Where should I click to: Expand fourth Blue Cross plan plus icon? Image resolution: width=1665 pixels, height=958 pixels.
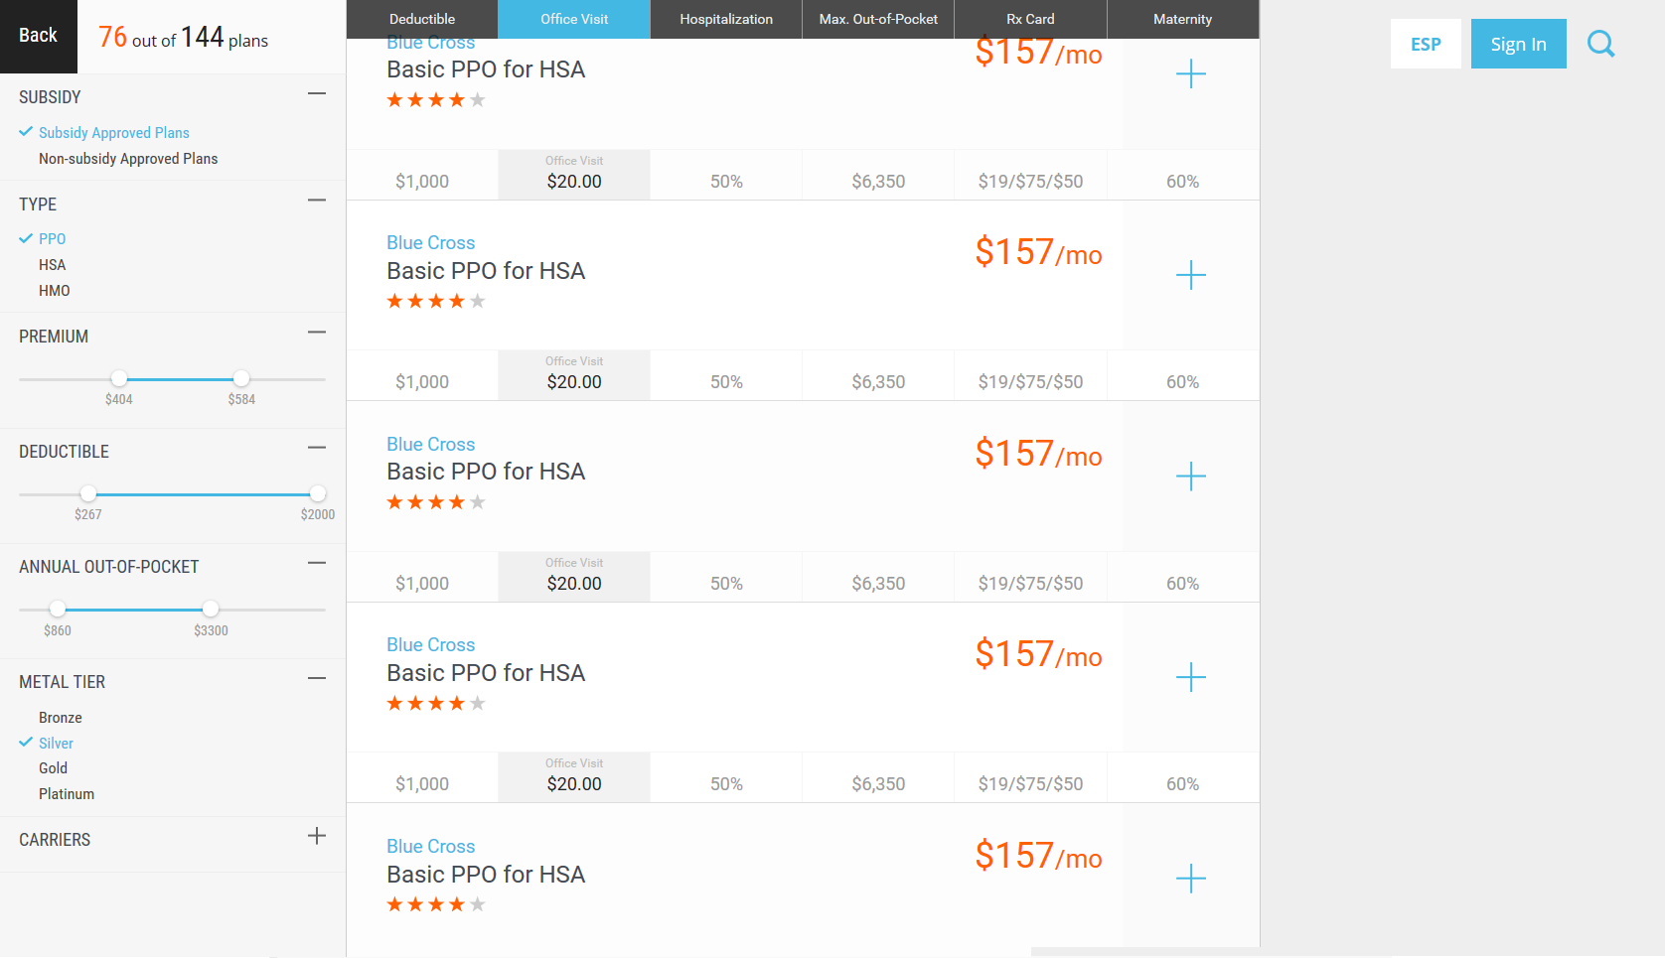coord(1190,678)
